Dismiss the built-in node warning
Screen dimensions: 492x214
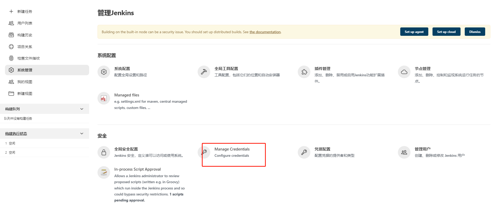click(475, 32)
